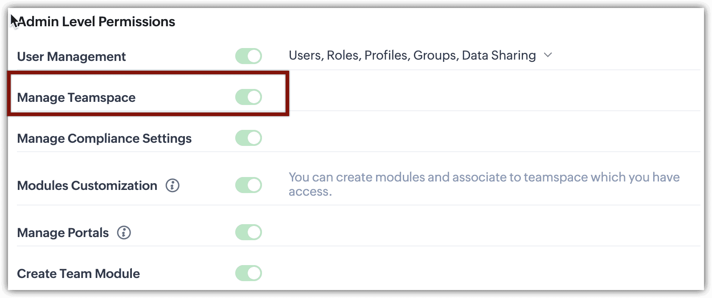The width and height of the screenshot is (712, 298).
Task: Toggle the Modules Customization switch
Action: pyautogui.click(x=249, y=185)
